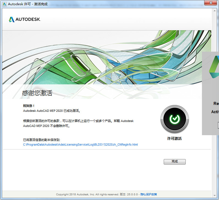The image size is (219, 200).
Task: Click the 许可激活 label under the icon
Action: (174, 138)
